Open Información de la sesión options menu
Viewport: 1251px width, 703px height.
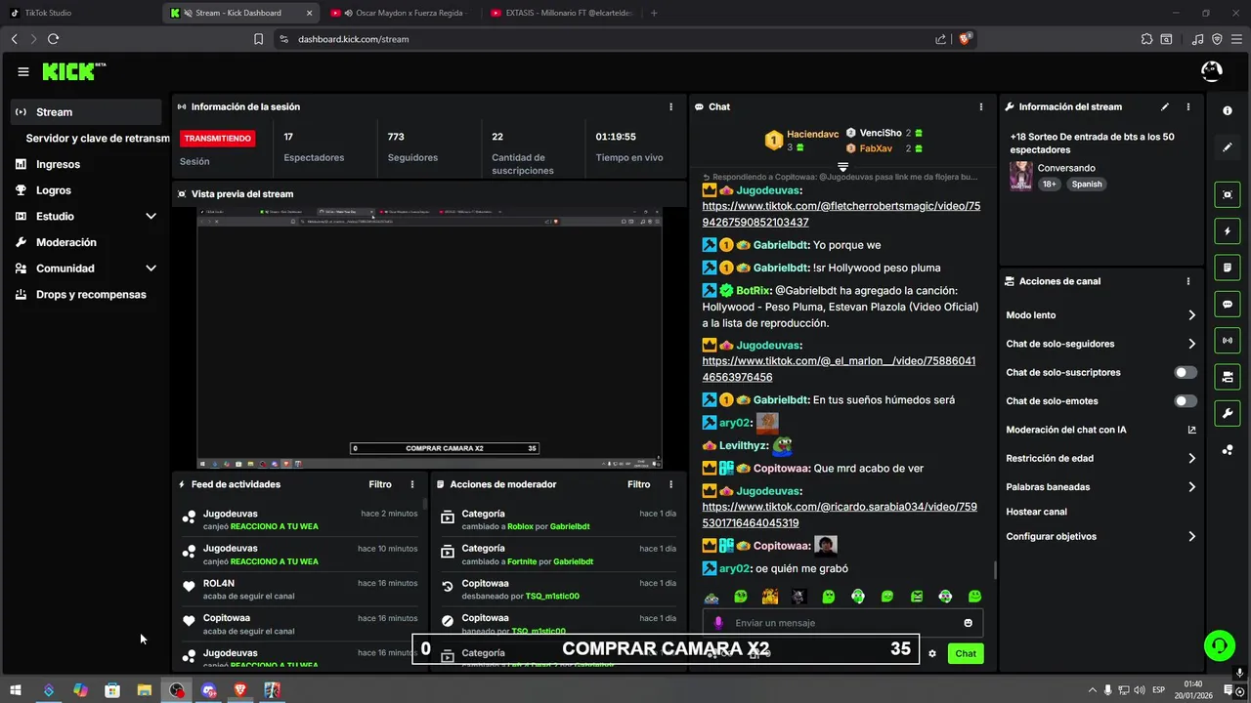670,106
